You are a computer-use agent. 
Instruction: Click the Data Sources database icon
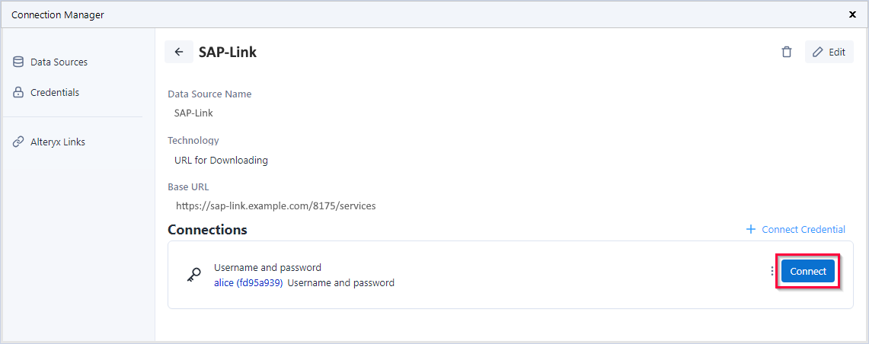coord(18,62)
